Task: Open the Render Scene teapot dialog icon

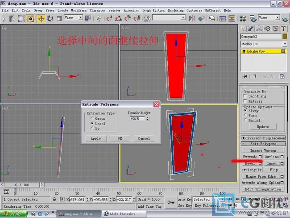Action: click(x=253, y=18)
